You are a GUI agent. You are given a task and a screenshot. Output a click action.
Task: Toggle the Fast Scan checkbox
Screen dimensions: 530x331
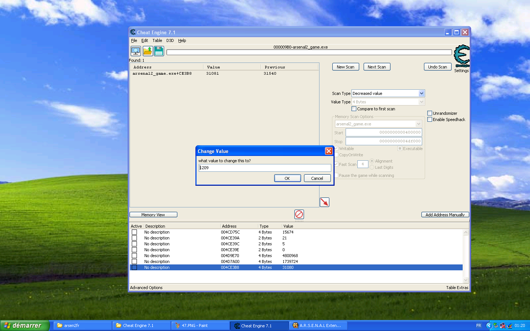pyautogui.click(x=336, y=164)
